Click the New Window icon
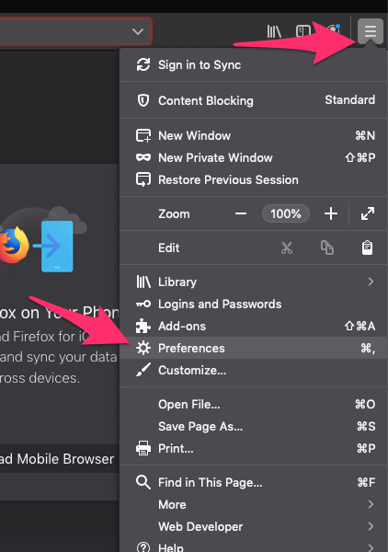The height and width of the screenshot is (552, 388). click(x=143, y=135)
